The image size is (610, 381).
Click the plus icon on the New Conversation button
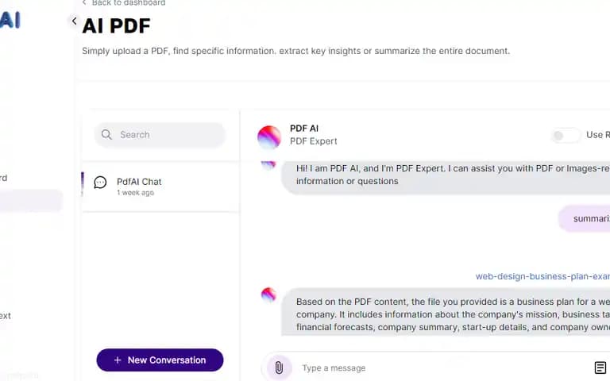[x=118, y=360]
